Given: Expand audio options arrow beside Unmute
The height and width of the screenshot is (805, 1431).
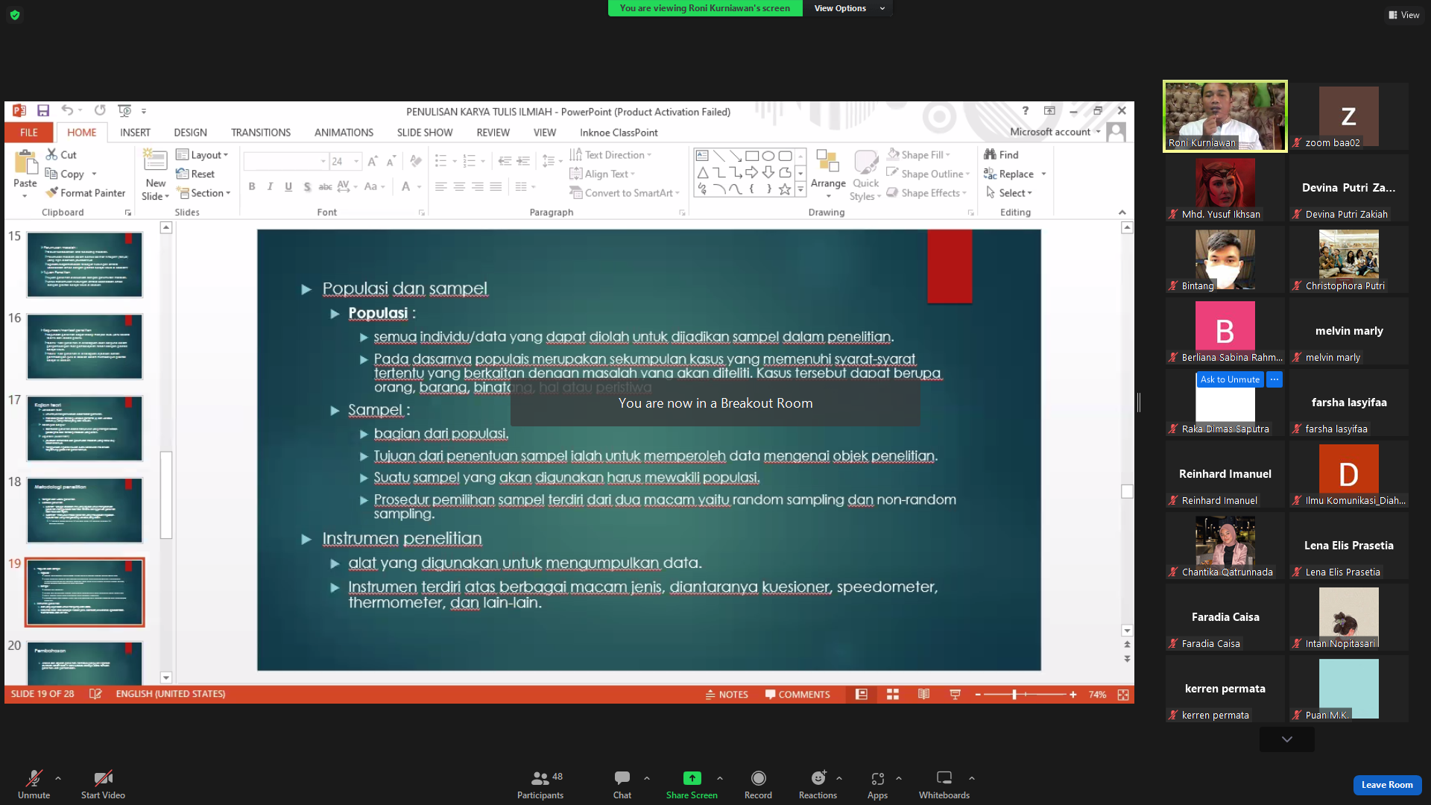Looking at the screenshot, I should 58,778.
